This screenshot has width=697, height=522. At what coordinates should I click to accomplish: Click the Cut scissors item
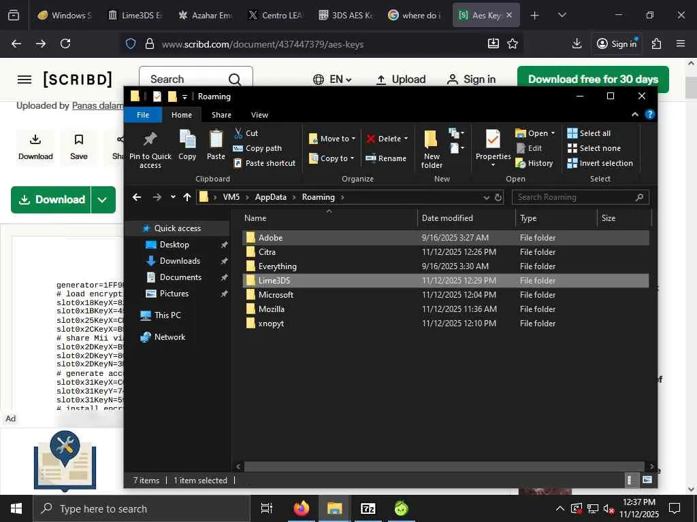[x=246, y=133]
